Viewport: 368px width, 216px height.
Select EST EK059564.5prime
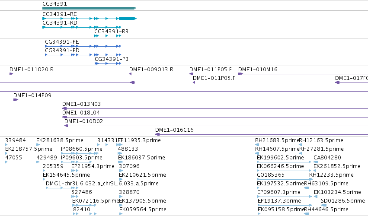(x=143, y=210)
